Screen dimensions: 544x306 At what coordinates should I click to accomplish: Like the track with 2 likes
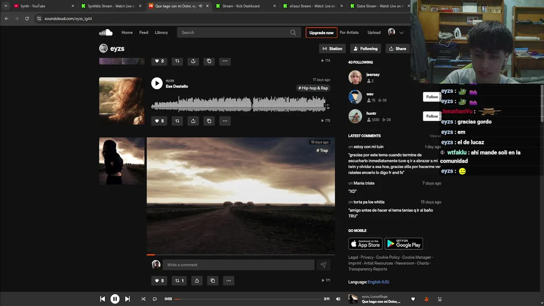click(x=159, y=61)
